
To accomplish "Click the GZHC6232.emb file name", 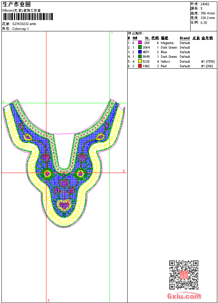I will point(24,24).
